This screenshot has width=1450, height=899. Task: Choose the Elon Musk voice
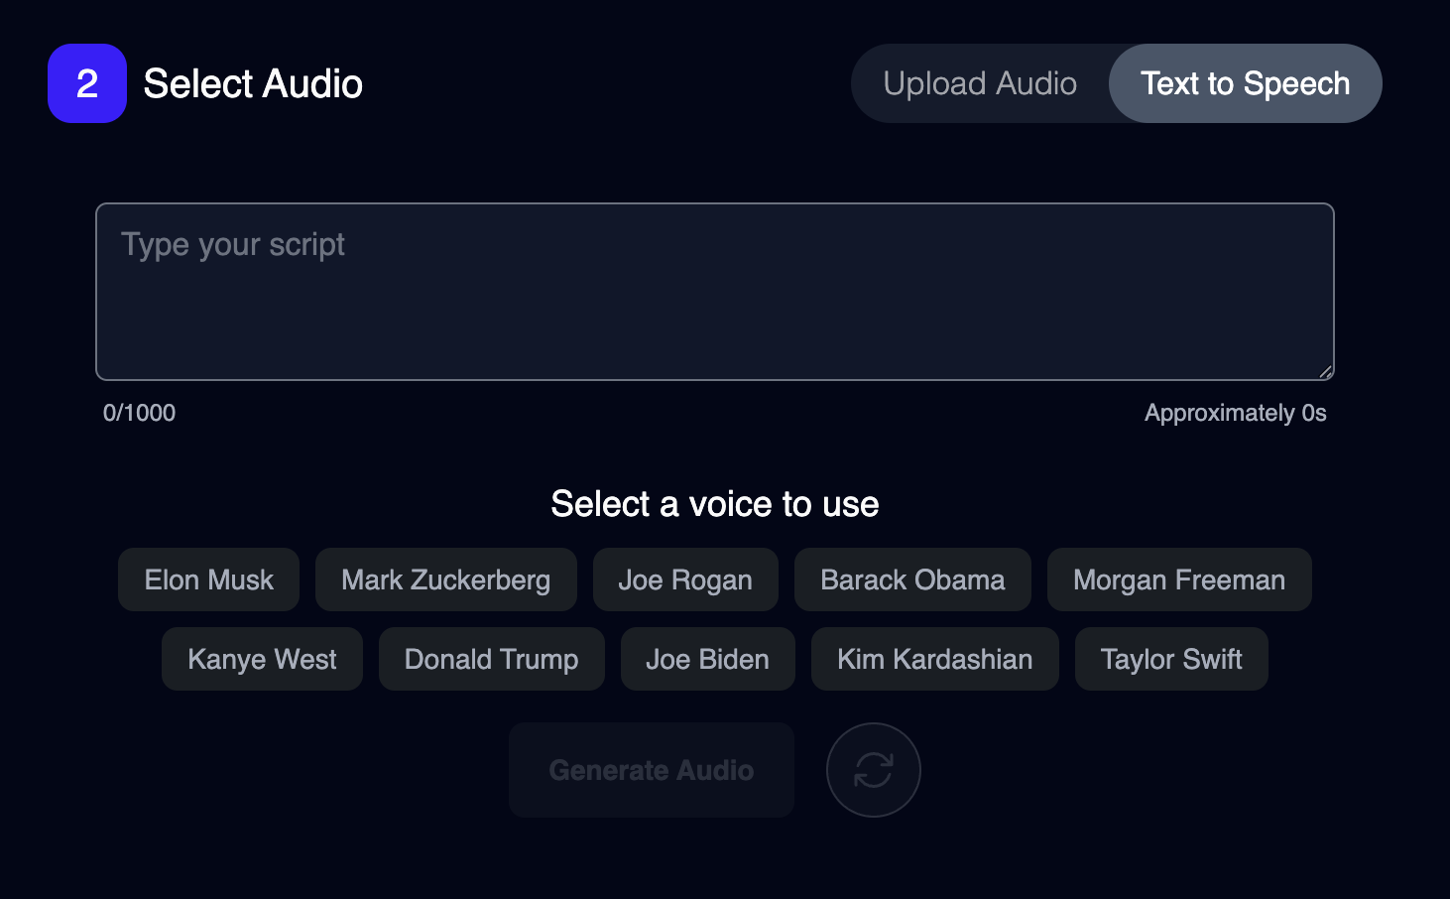pos(208,579)
